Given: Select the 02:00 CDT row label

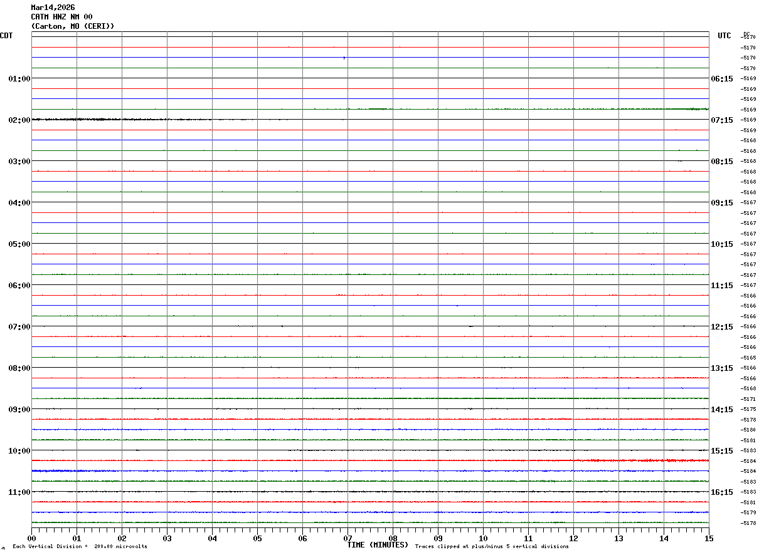Looking at the screenshot, I should pyautogui.click(x=19, y=120).
